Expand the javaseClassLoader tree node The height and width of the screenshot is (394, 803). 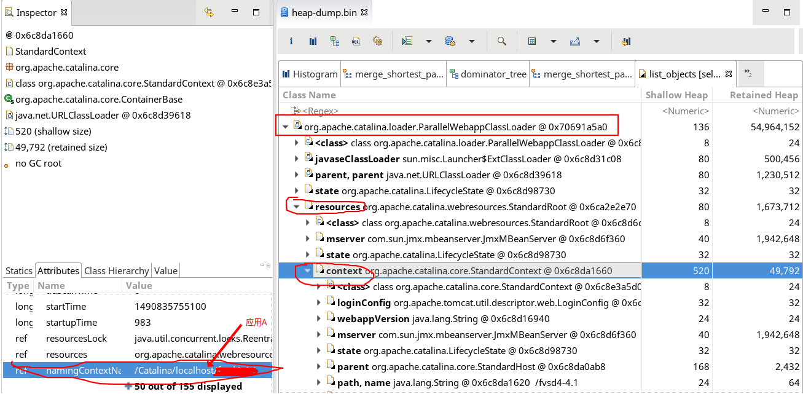[x=297, y=159]
